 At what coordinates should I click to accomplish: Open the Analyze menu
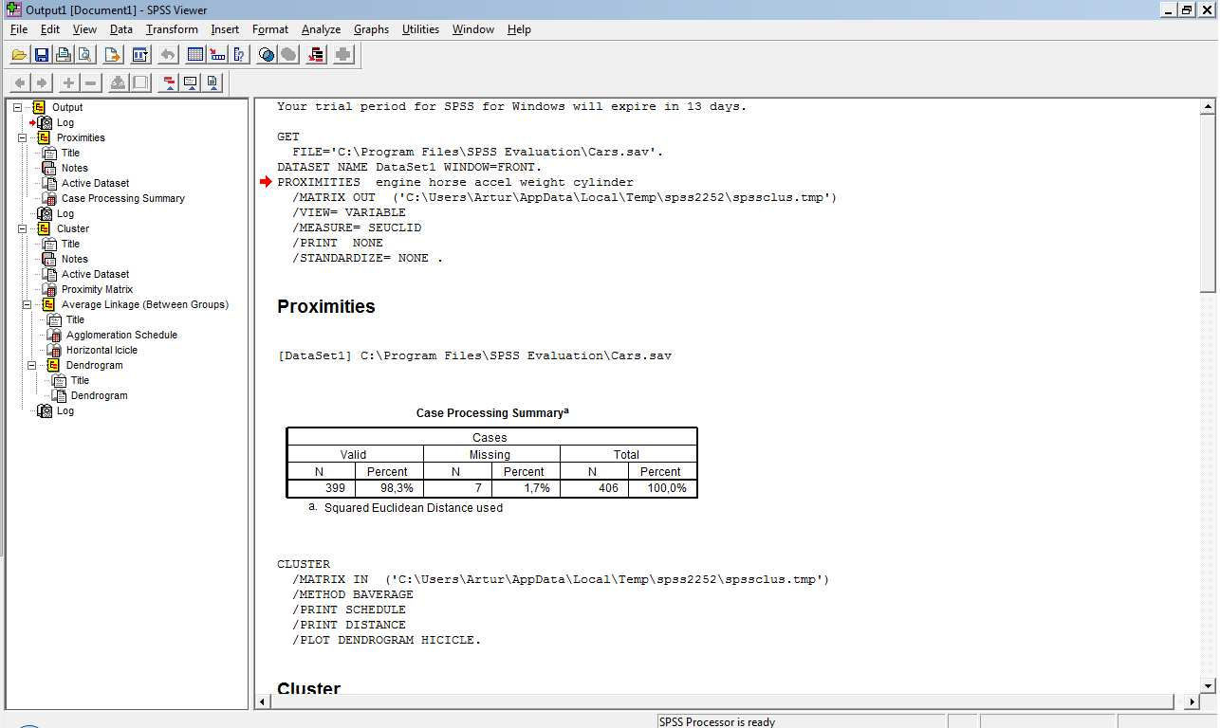pos(321,29)
